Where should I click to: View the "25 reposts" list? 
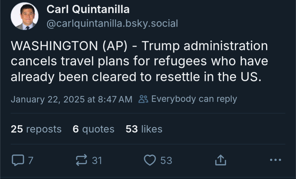(x=36, y=129)
